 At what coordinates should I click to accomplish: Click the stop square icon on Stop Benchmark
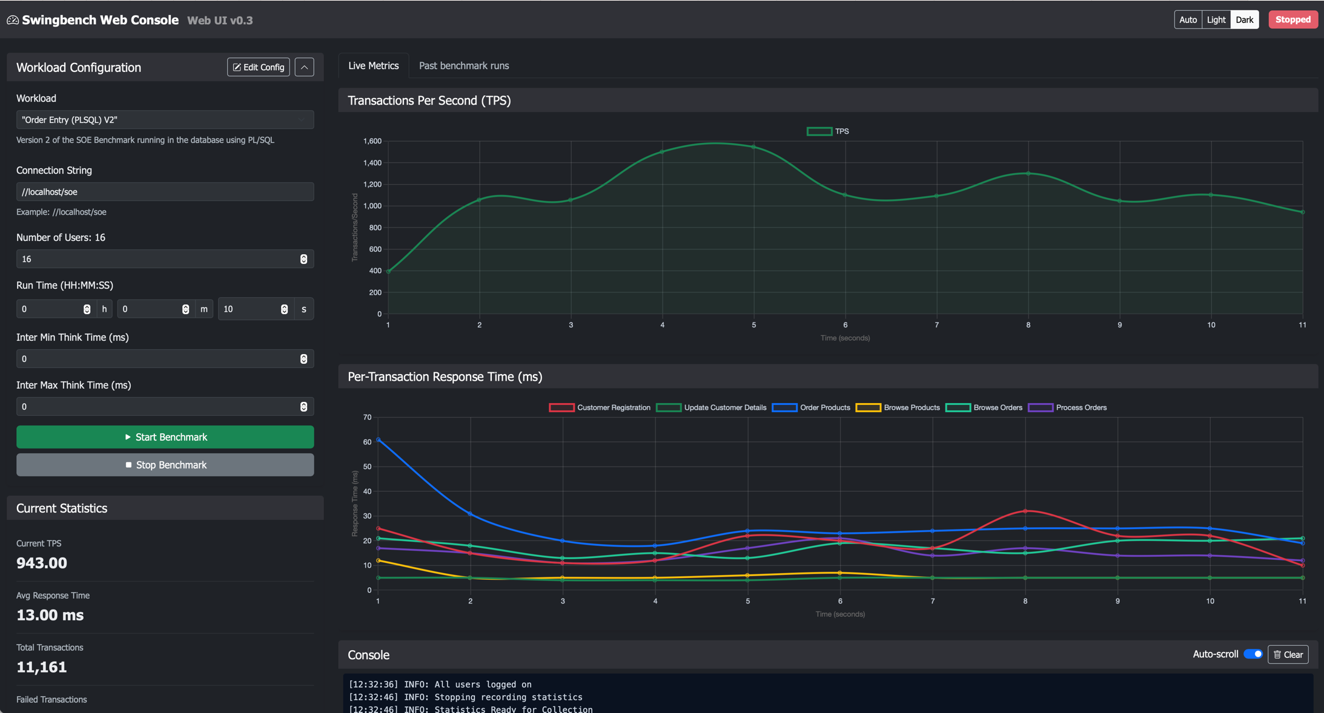pyautogui.click(x=128, y=465)
